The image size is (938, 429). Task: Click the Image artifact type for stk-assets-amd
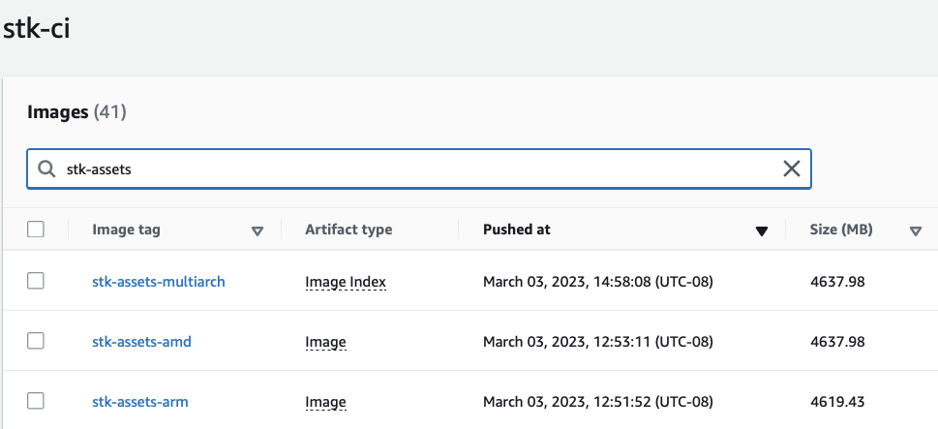tap(325, 342)
